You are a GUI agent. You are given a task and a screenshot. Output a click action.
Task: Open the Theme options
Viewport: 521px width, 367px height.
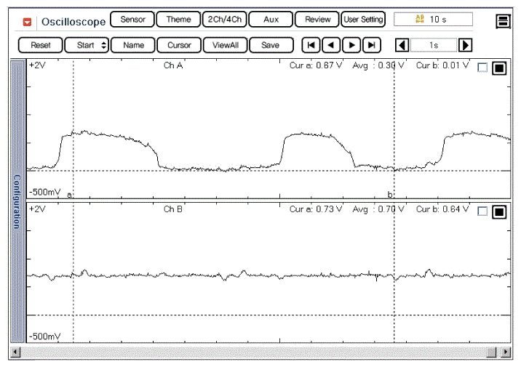(178, 20)
